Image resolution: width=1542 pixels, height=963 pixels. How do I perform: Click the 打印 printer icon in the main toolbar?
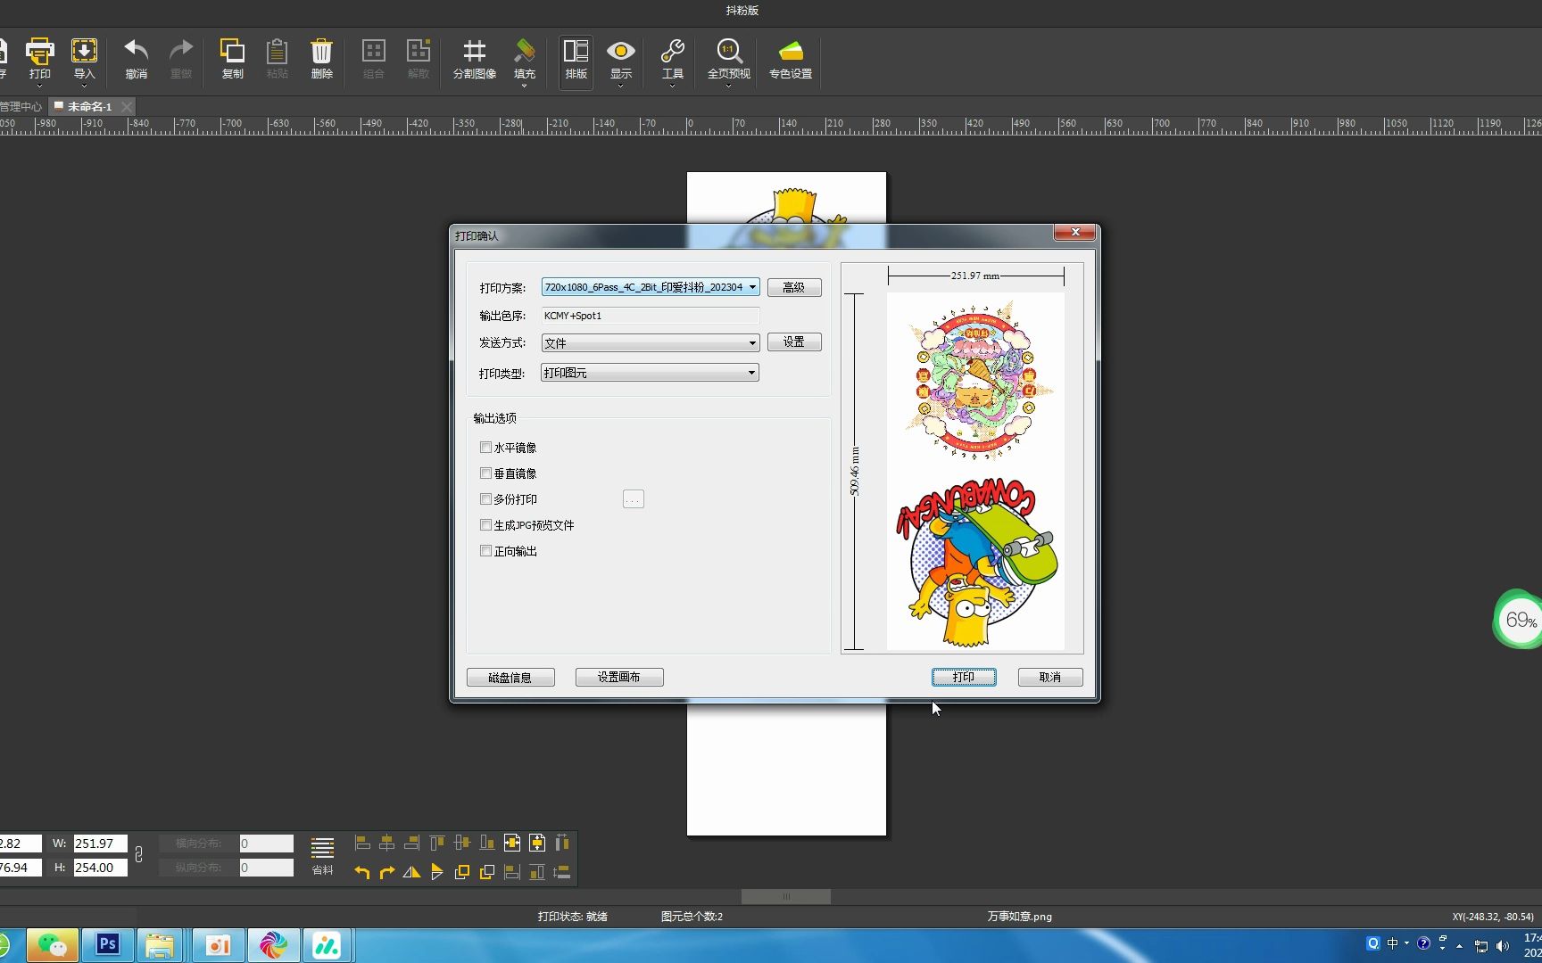[39, 52]
